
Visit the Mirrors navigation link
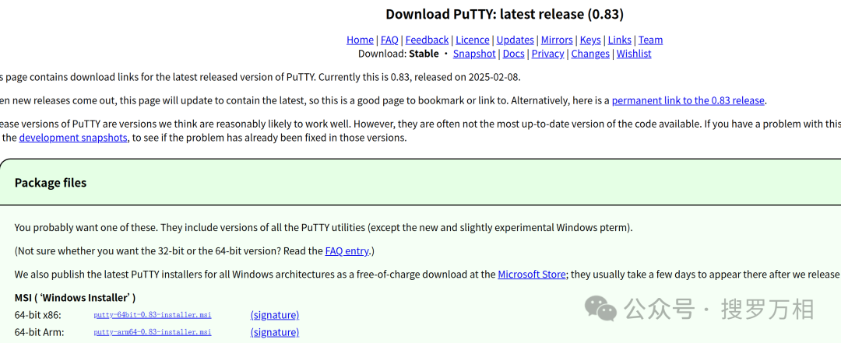click(557, 40)
